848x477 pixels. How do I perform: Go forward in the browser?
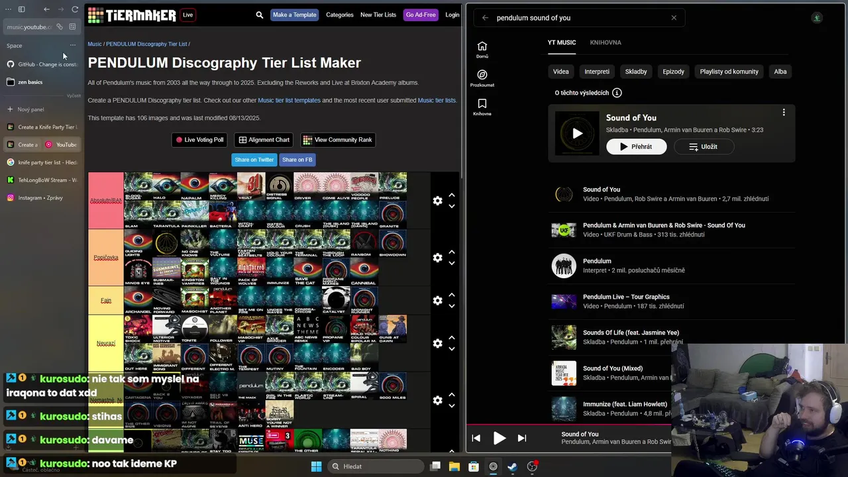click(61, 9)
